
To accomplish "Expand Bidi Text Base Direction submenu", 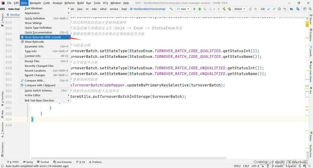I will click(45, 100).
